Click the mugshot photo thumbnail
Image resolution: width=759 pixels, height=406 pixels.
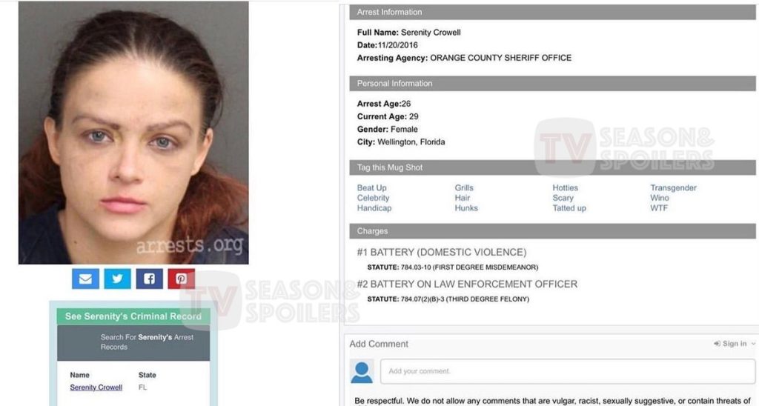tap(133, 133)
